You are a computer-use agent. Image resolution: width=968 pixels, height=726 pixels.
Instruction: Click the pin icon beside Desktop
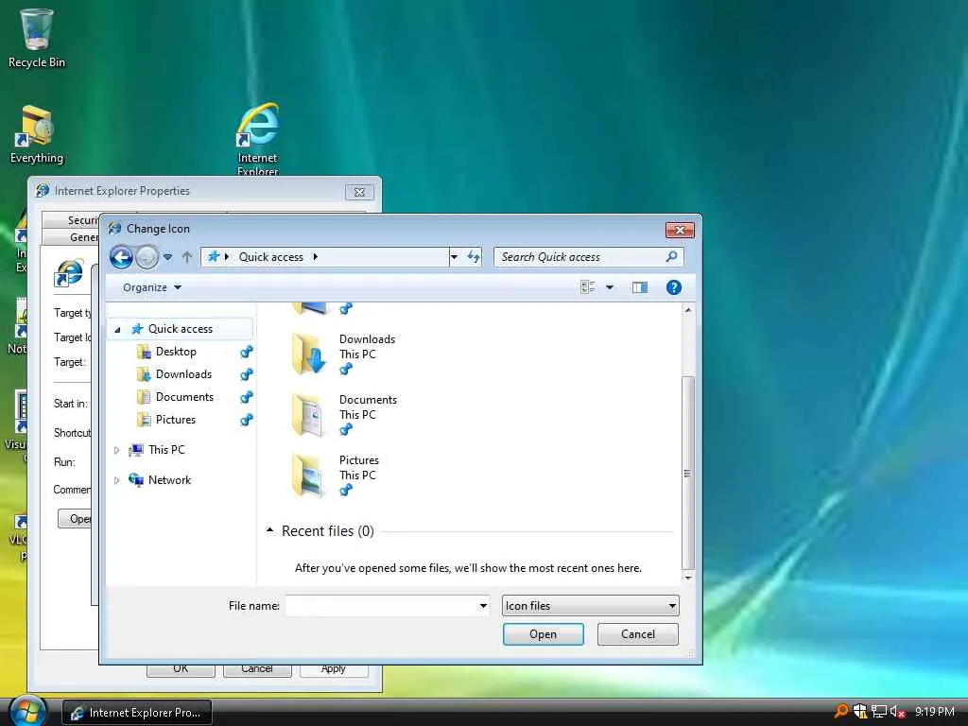tap(247, 352)
